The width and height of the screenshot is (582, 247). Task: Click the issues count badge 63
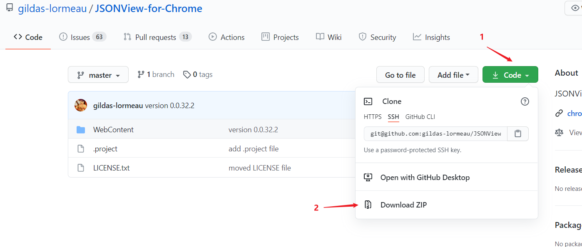[99, 37]
